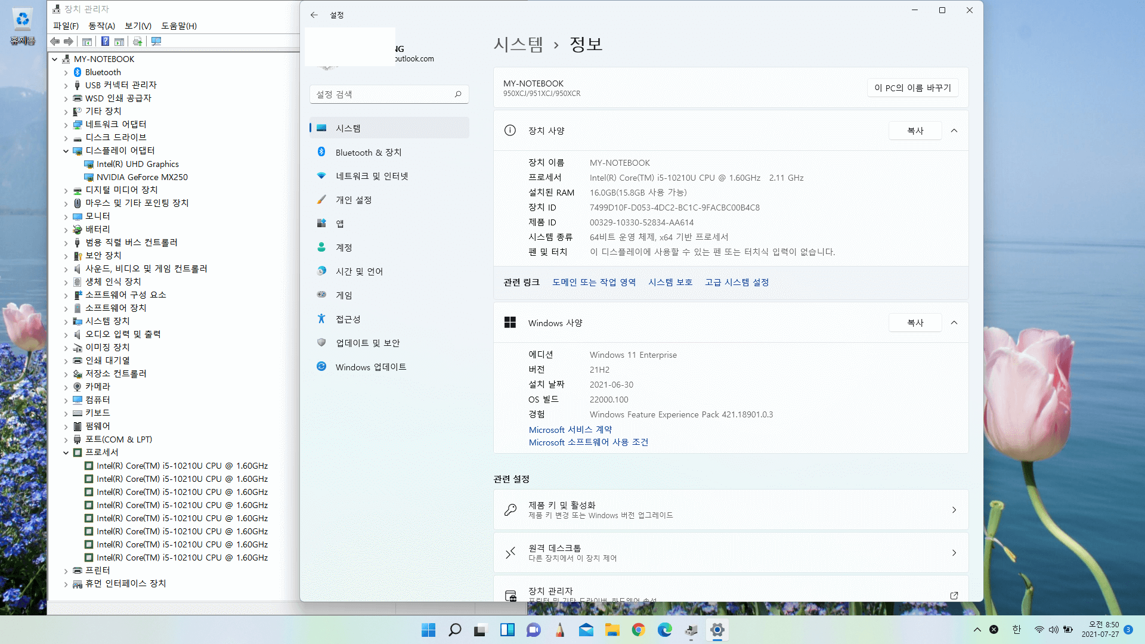Viewport: 1145px width, 644px height.
Task: Open 고급 시스템 설정 link
Action: coord(737,282)
